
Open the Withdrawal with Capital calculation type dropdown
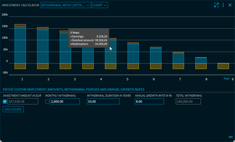point(66,5)
